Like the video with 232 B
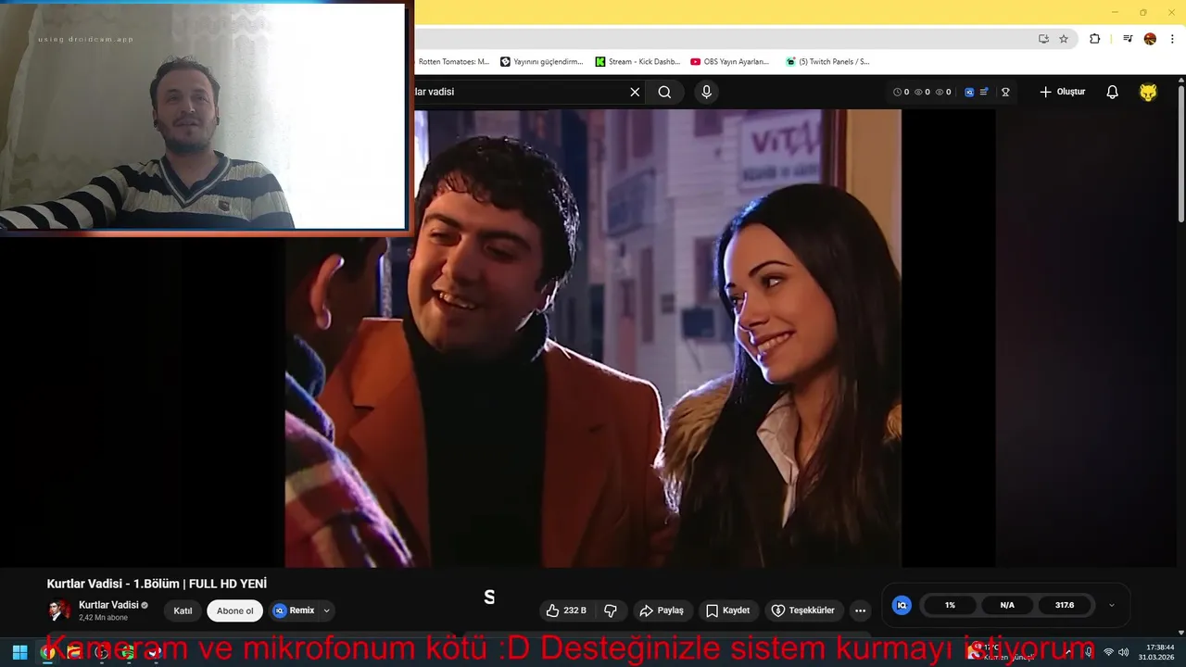This screenshot has height=667, width=1186. click(566, 610)
